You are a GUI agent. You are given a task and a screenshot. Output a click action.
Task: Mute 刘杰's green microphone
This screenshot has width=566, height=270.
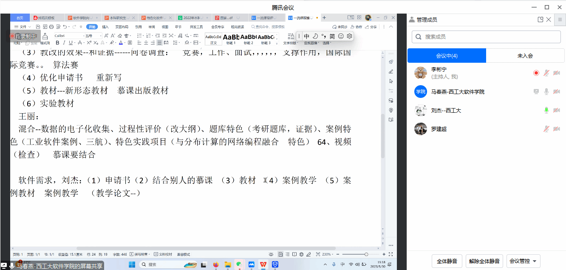tap(546, 110)
